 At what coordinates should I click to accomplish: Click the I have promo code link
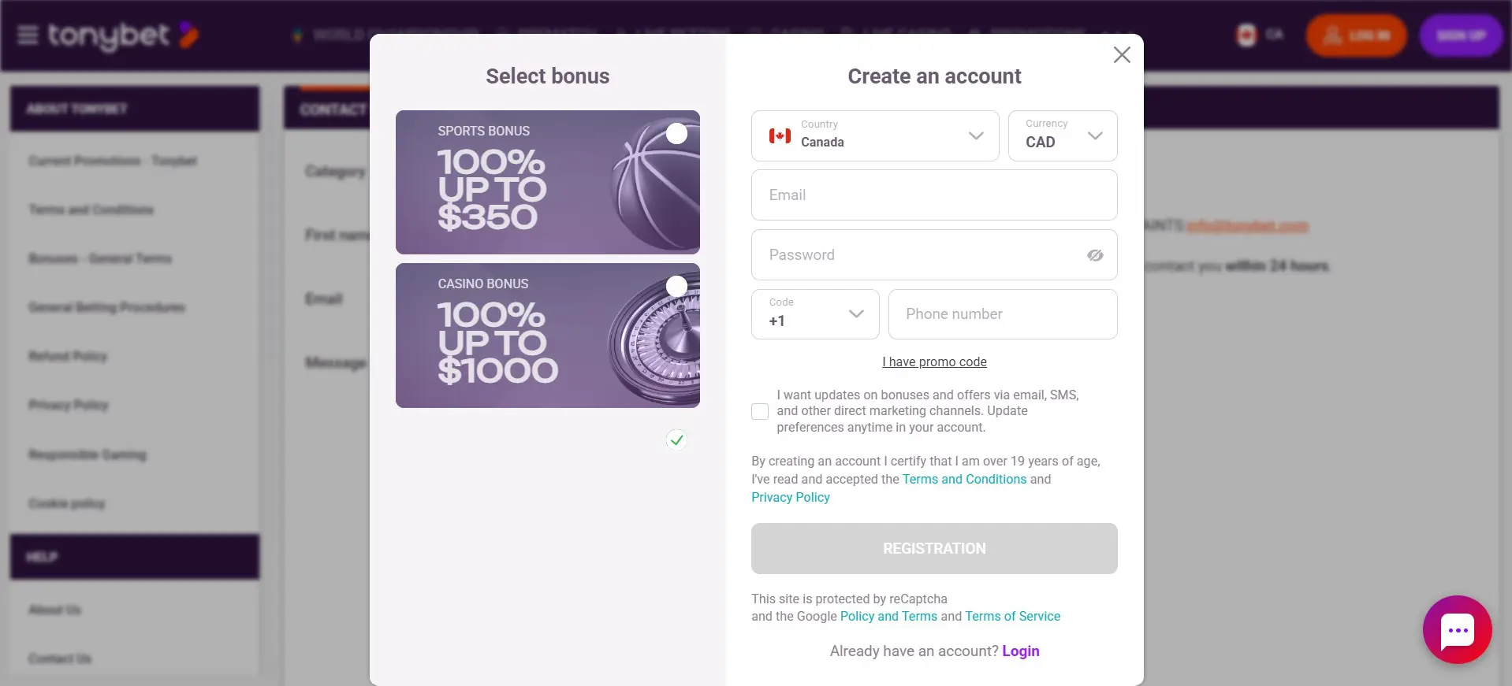pos(934,362)
